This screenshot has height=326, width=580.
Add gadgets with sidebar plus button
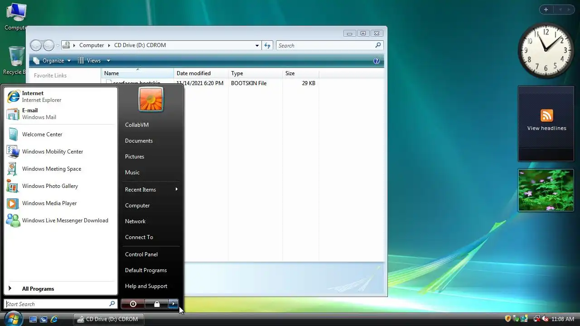coord(546,10)
